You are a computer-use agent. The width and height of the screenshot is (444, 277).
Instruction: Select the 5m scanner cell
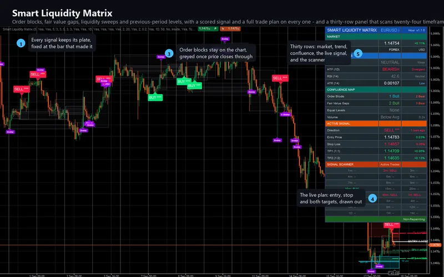pyautogui.click(x=390, y=177)
